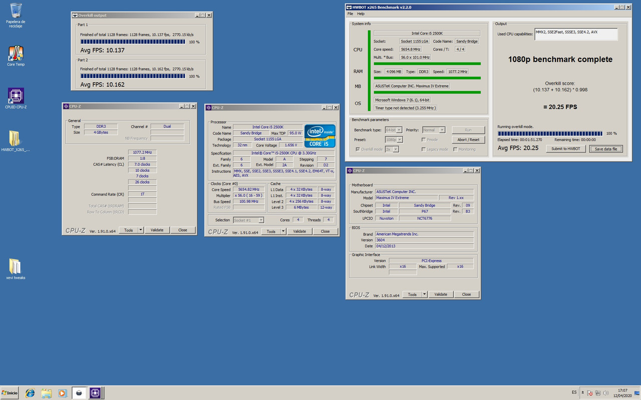Open the Help menu in HWBOT x265
The image size is (641, 400).
click(361, 14)
